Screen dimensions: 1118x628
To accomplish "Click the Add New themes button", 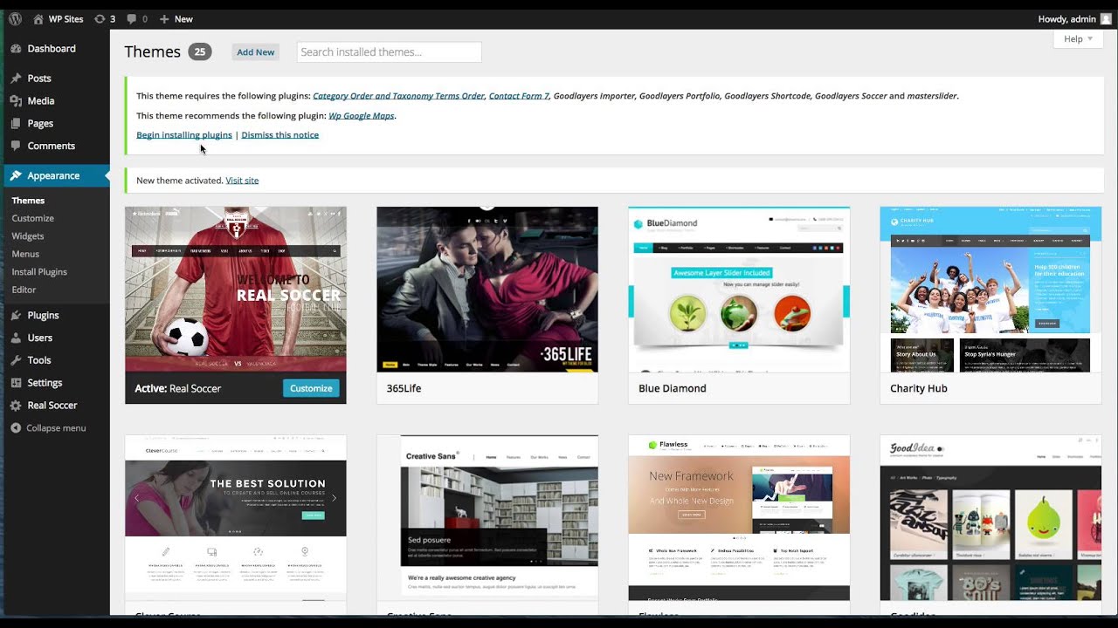I will pos(256,52).
